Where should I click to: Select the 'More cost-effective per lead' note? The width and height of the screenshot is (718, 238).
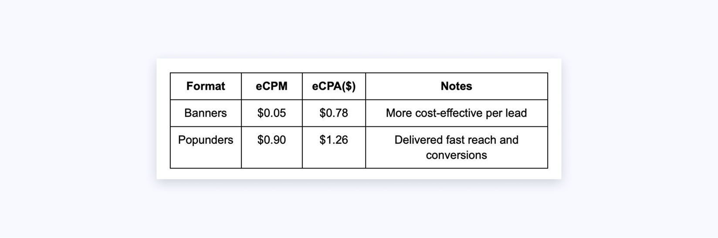pyautogui.click(x=456, y=113)
